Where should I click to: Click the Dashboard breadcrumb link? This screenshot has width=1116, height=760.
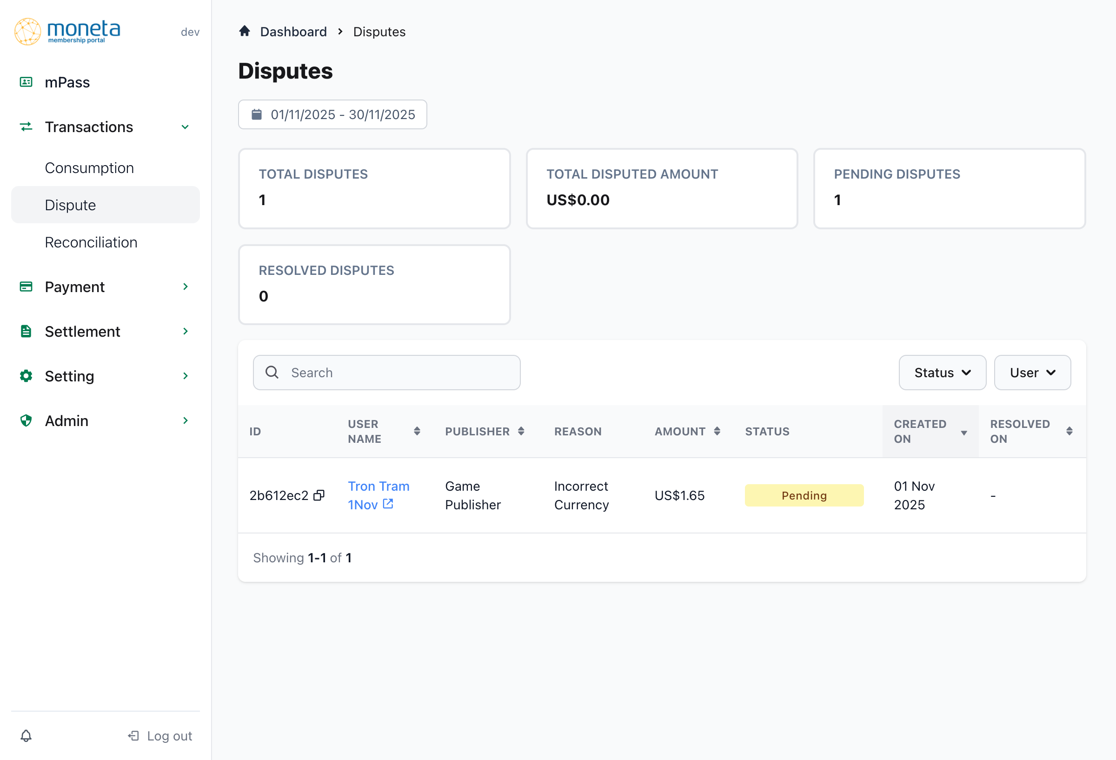click(293, 32)
